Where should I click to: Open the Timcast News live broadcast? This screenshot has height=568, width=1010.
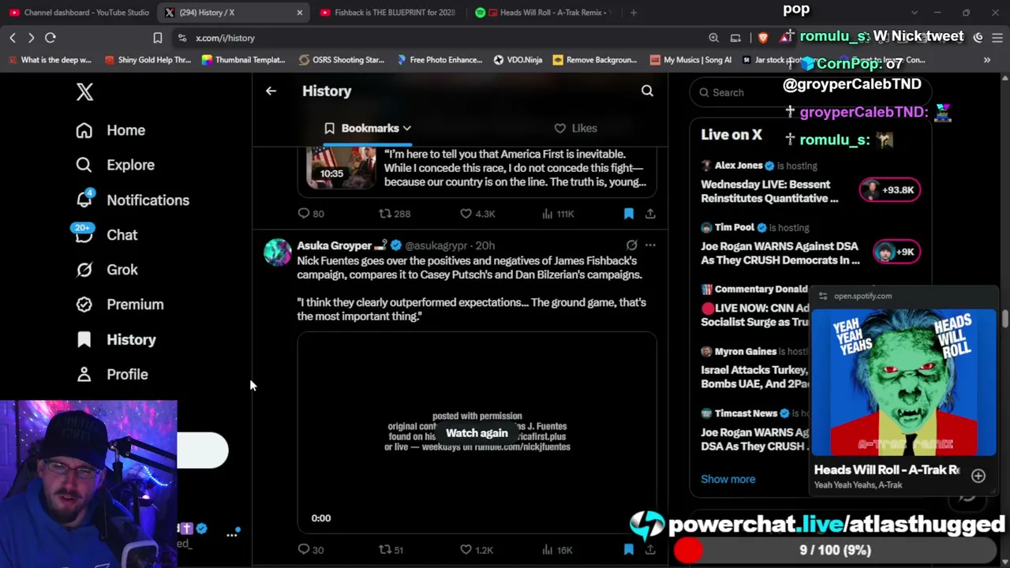click(x=754, y=439)
